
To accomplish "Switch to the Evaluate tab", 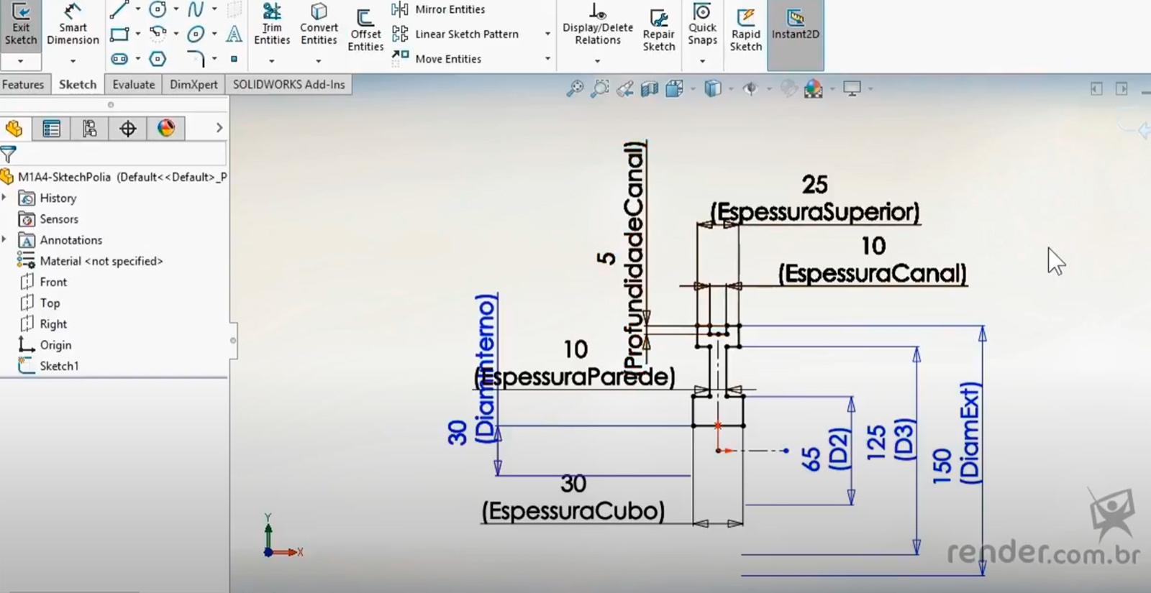I will click(x=133, y=84).
